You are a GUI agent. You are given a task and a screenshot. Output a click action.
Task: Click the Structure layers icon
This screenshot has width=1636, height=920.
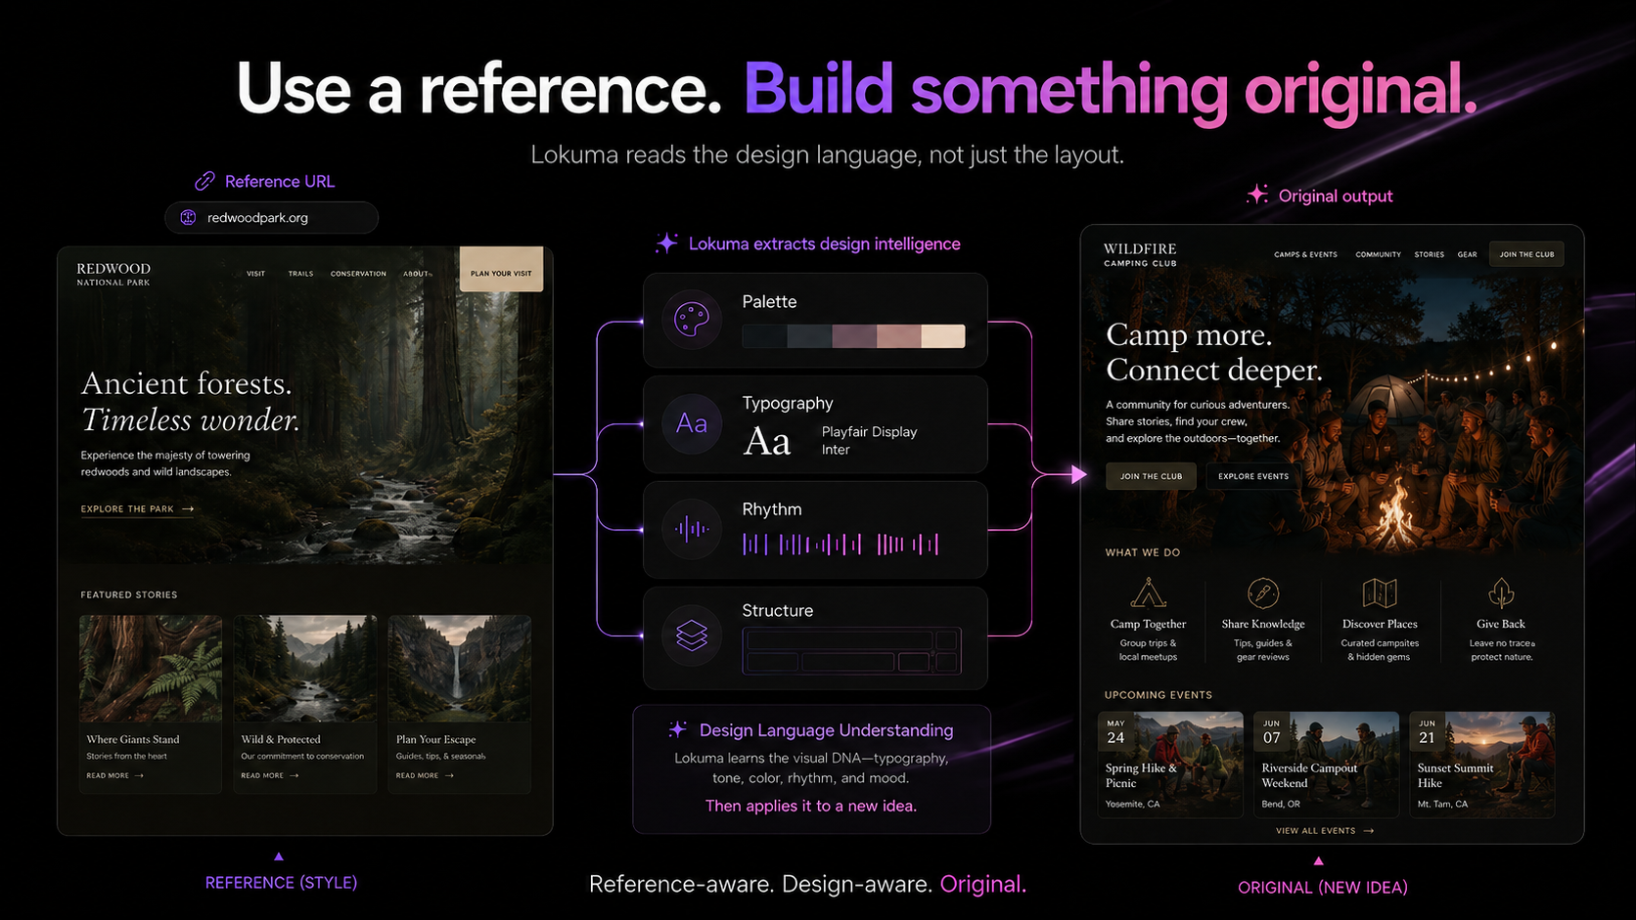(x=692, y=635)
